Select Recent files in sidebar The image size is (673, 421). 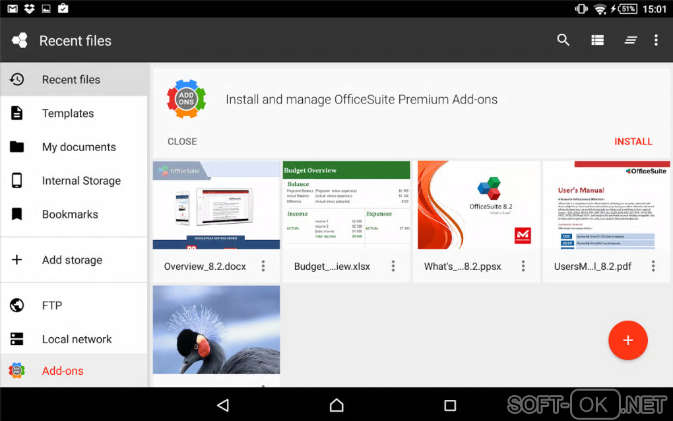coord(75,79)
